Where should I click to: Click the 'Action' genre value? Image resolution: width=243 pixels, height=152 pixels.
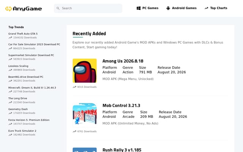click(x=128, y=72)
